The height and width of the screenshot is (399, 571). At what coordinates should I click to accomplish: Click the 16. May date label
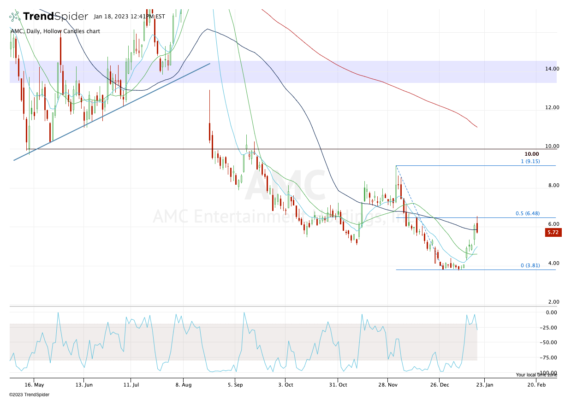35,384
